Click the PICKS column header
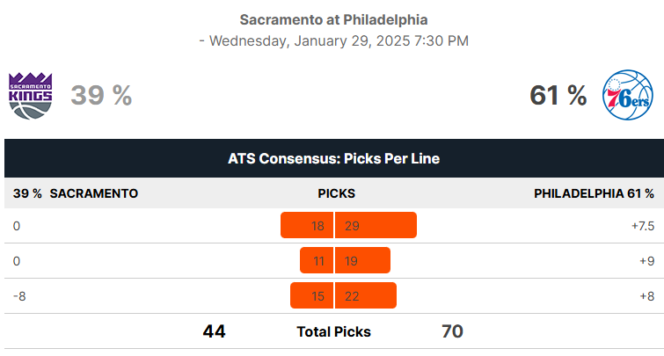Viewport: 664px width, 356px height. pos(337,193)
